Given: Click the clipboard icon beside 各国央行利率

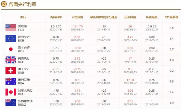Looking at the screenshot, I should coord(4,4).
